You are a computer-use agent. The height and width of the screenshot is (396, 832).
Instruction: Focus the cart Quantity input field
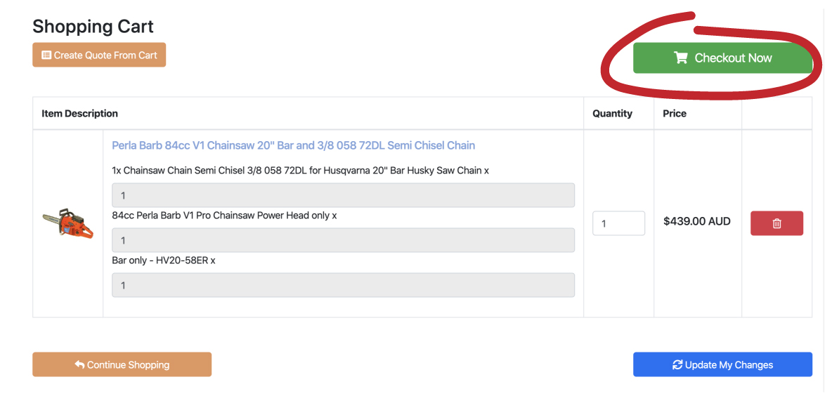[x=618, y=223]
